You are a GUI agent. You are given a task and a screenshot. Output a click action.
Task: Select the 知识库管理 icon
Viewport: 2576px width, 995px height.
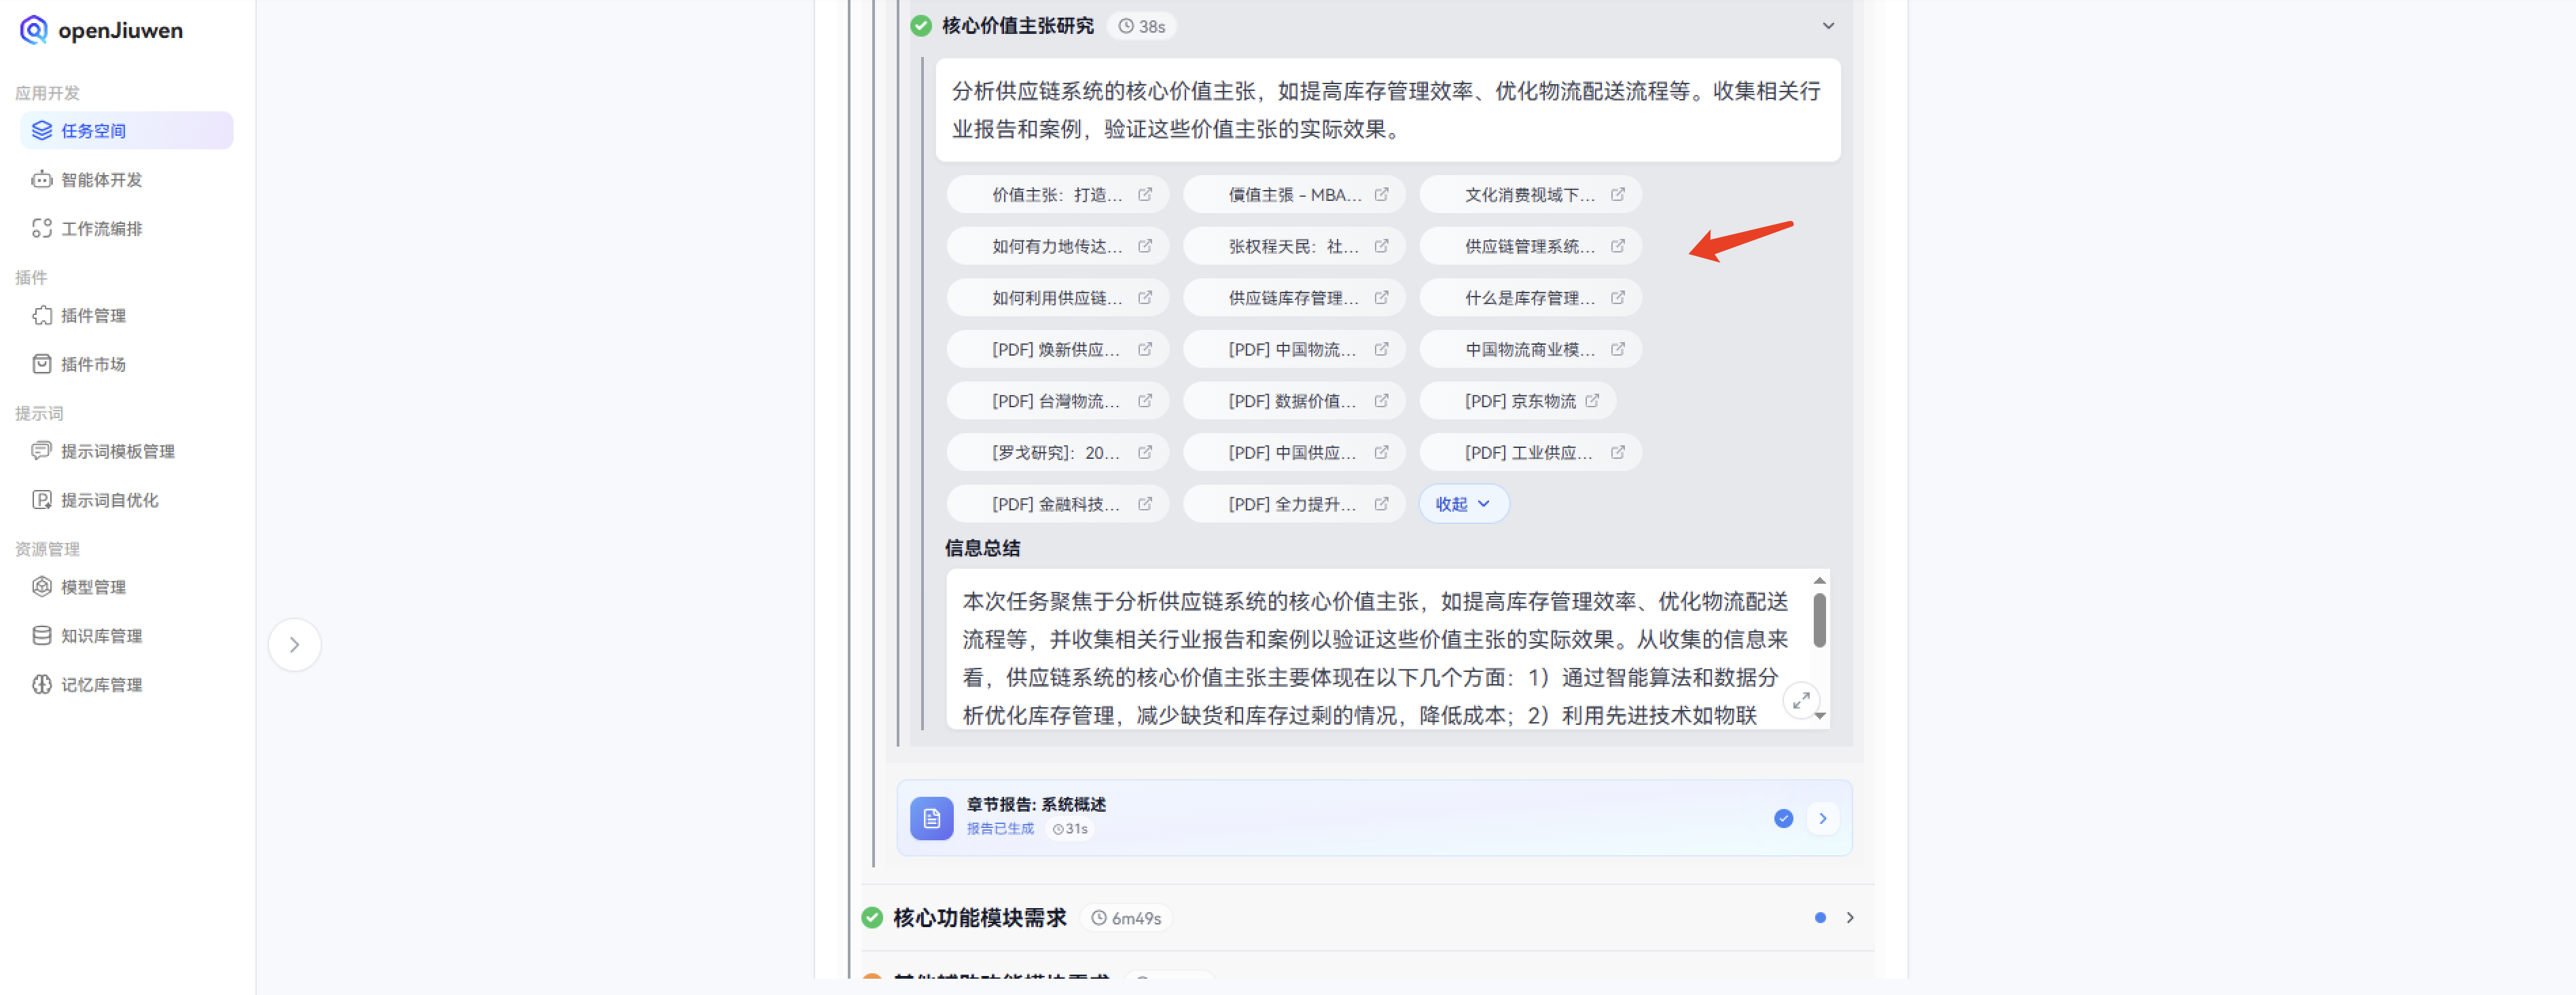coord(41,635)
